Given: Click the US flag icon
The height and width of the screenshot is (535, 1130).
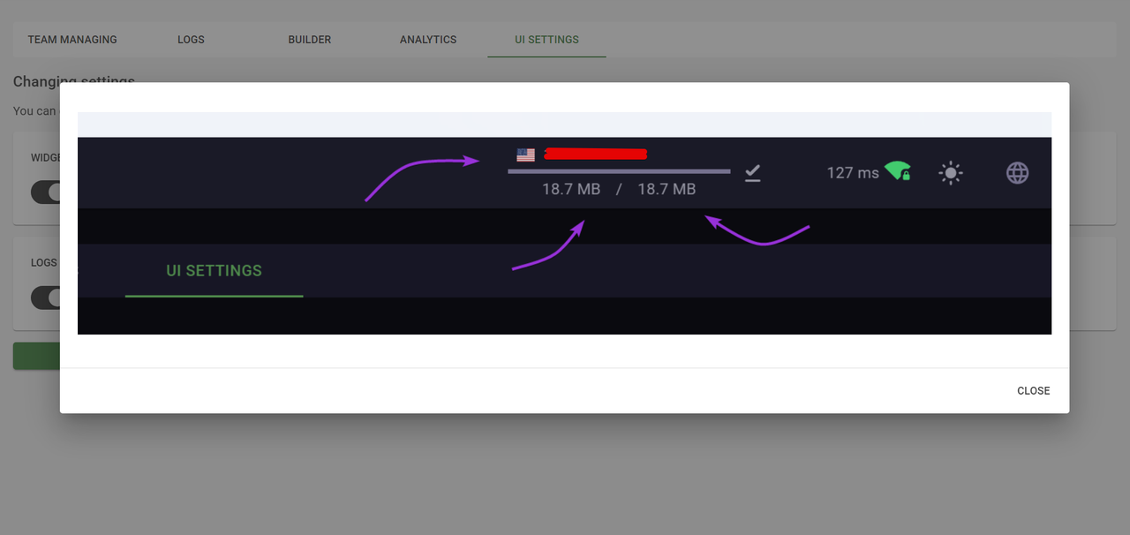Looking at the screenshot, I should (525, 154).
